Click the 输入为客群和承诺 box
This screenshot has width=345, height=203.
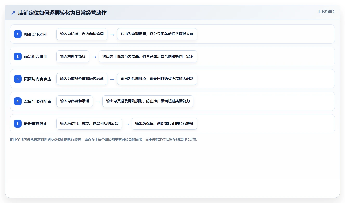[75, 101]
